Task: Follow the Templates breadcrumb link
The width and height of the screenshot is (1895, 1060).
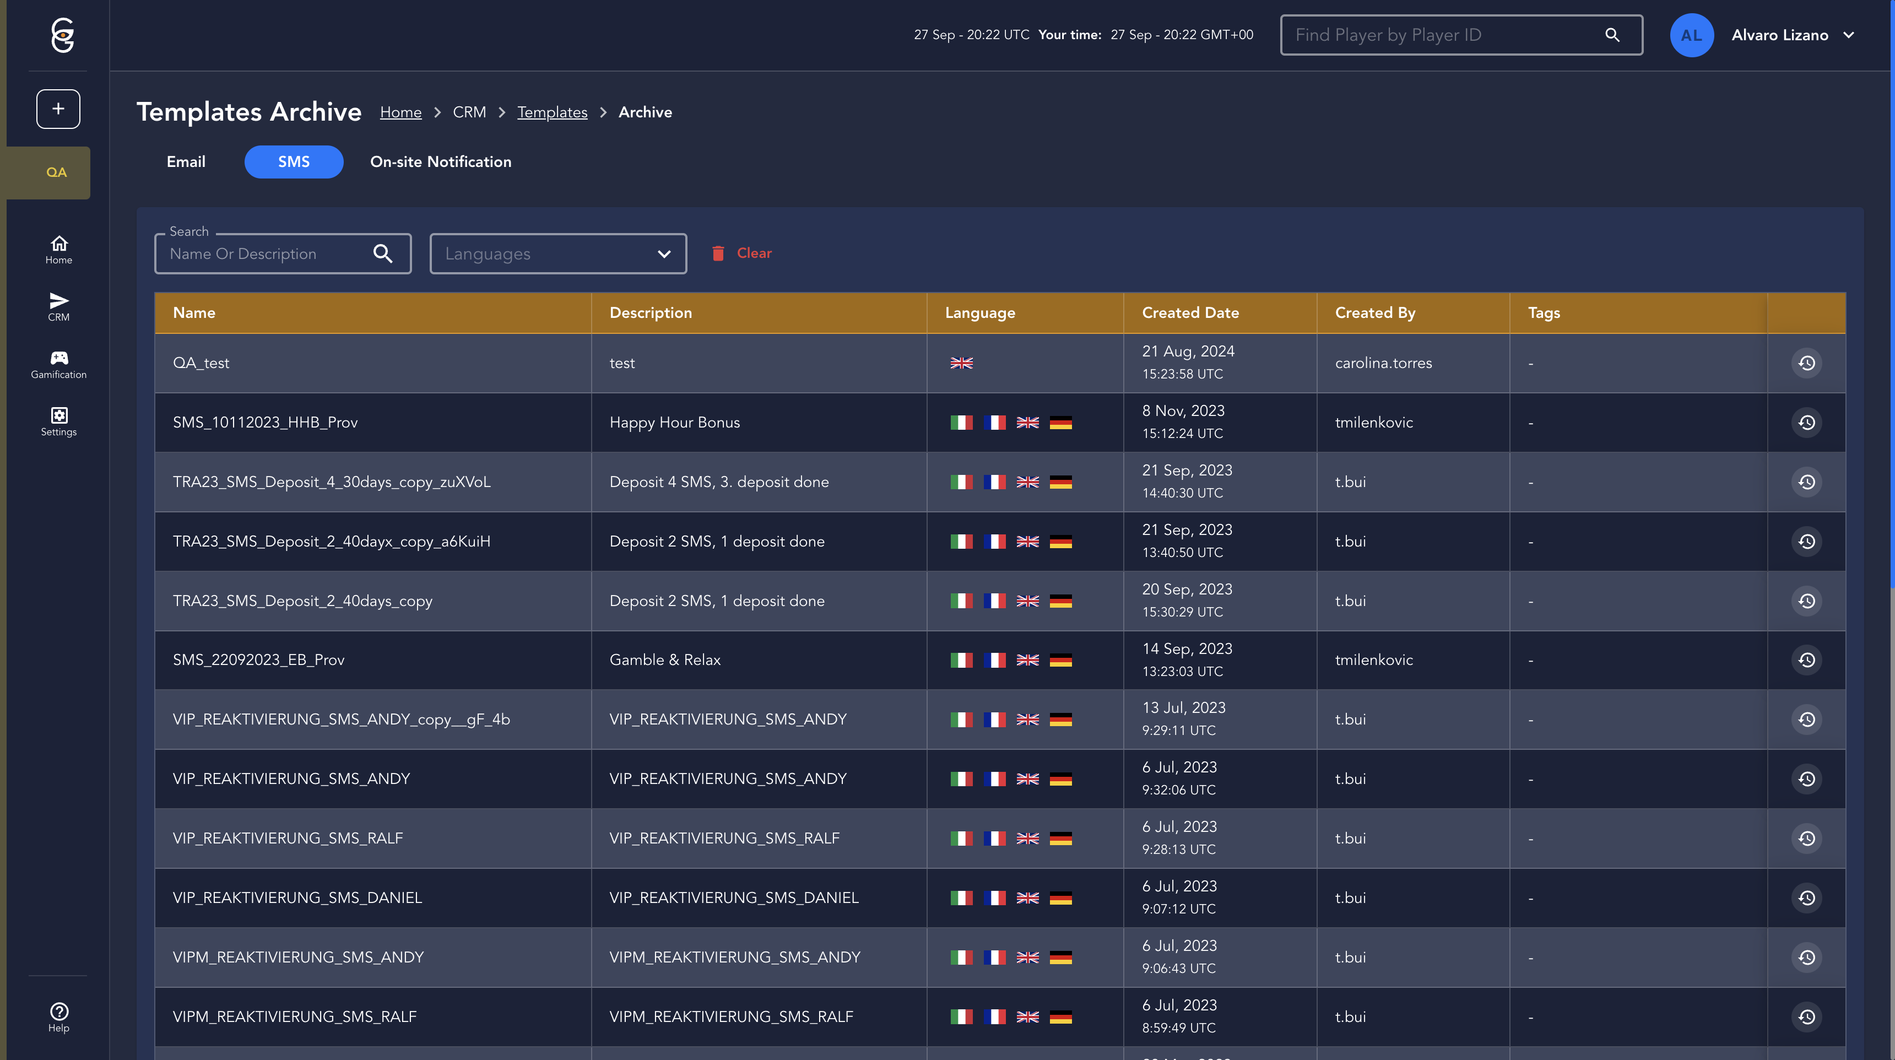Action: tap(552, 112)
